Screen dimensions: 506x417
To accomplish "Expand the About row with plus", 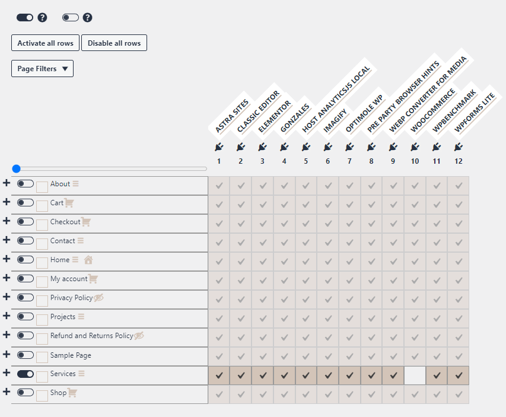I will point(6,183).
